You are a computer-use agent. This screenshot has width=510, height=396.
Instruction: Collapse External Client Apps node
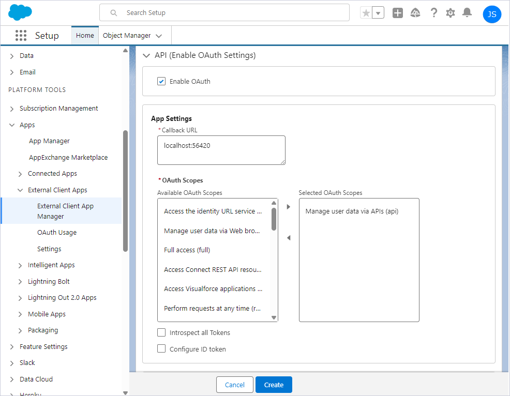(20, 190)
